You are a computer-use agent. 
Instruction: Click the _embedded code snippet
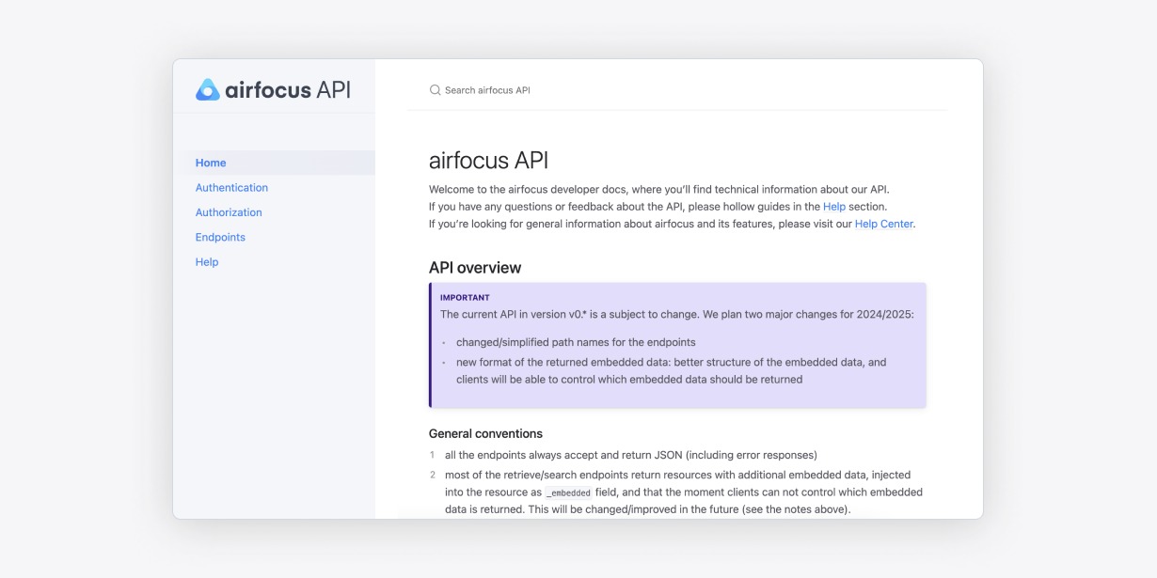pyautogui.click(x=568, y=492)
